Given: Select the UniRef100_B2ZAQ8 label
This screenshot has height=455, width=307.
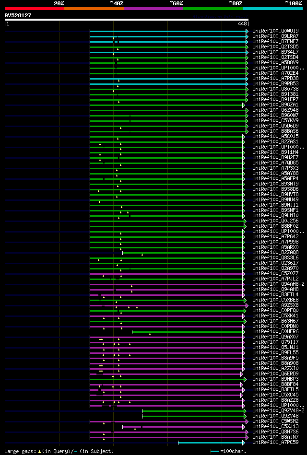Looking at the screenshot, I should pos(276,253).
